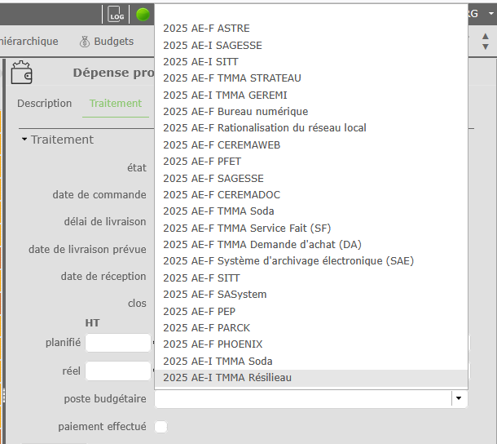Open the top-right user menu arrow

pos(491,14)
